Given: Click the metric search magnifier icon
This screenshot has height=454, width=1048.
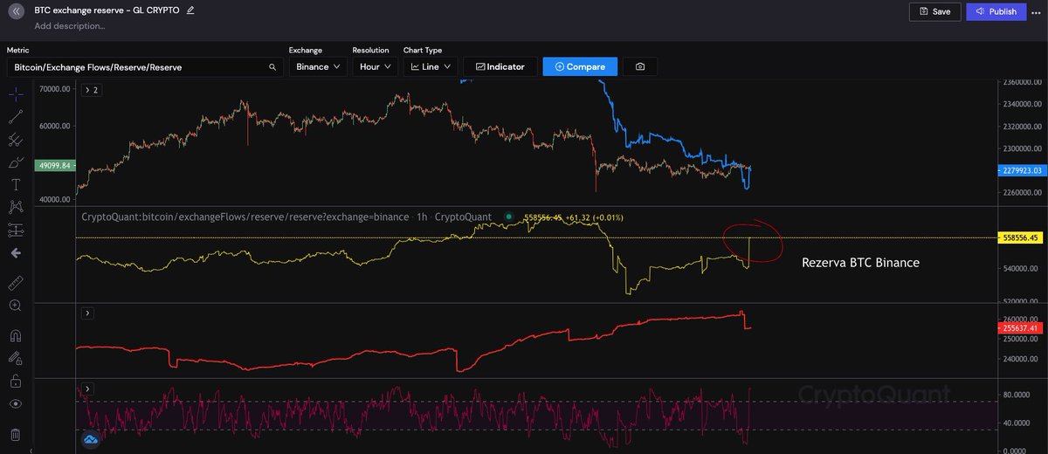Looking at the screenshot, I should click(272, 66).
